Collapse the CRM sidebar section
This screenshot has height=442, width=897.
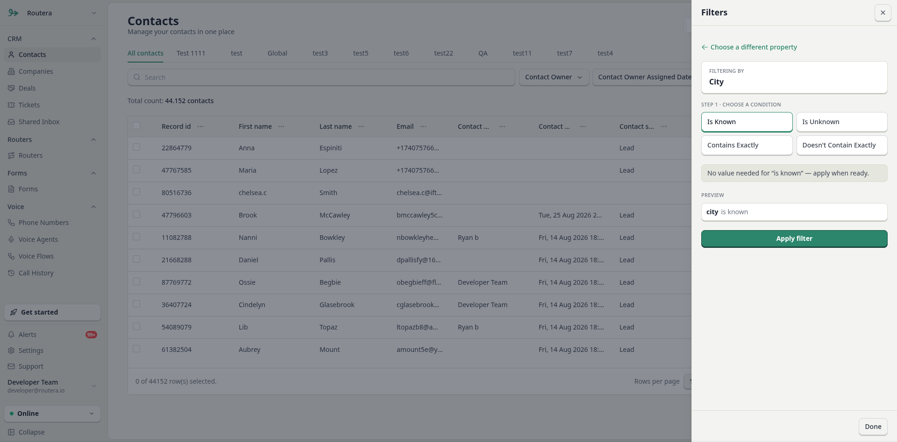point(93,39)
